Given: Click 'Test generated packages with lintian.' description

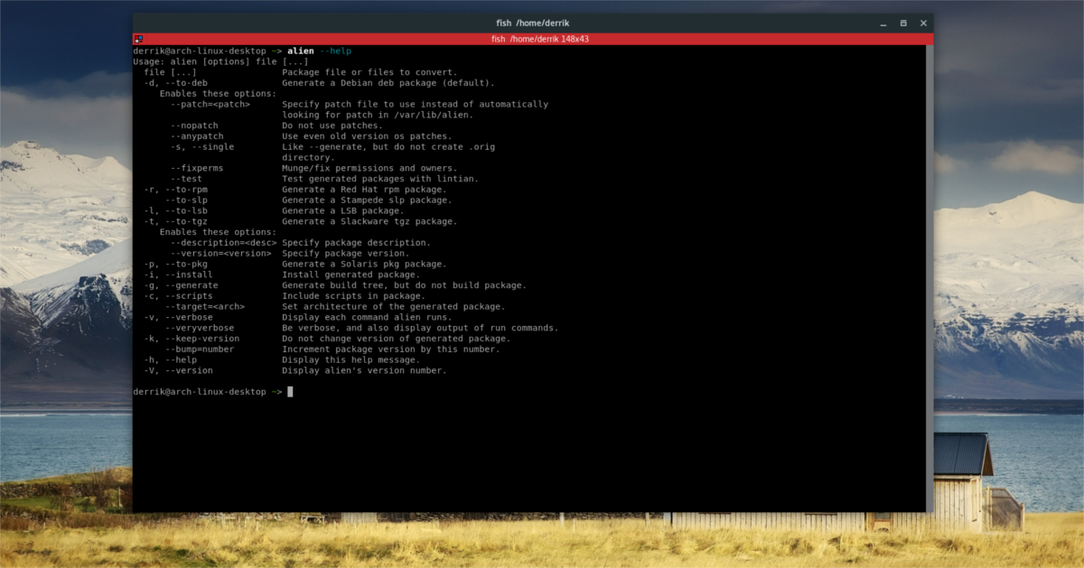Looking at the screenshot, I should pos(380,179).
